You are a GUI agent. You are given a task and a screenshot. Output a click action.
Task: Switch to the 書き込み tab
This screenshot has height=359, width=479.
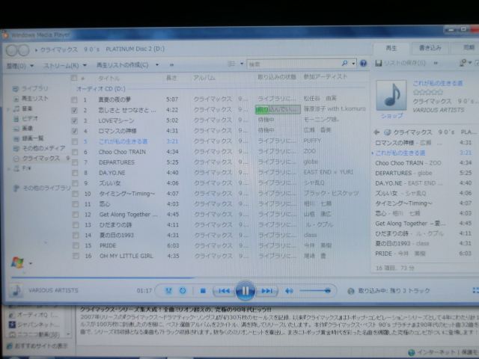[x=430, y=48]
